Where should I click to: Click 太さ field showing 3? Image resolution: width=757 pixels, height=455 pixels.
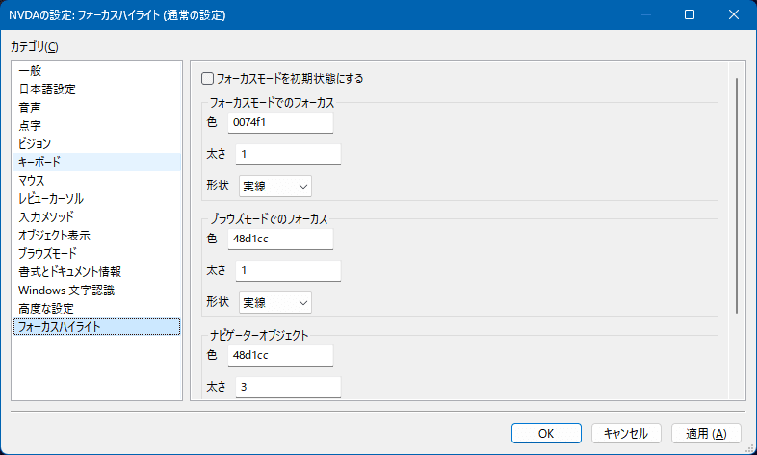(x=288, y=387)
